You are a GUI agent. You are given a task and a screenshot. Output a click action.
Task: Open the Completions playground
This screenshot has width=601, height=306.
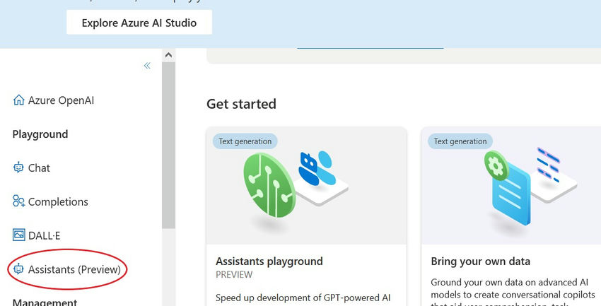tap(58, 202)
